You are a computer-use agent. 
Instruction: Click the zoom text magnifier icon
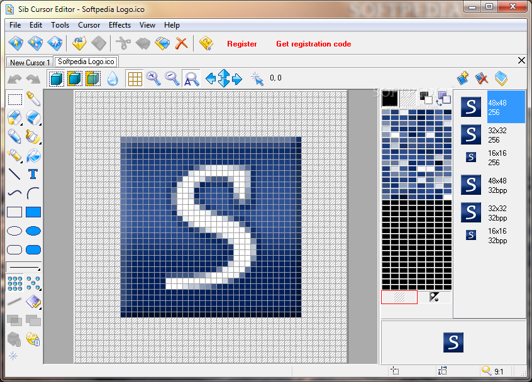[191, 79]
